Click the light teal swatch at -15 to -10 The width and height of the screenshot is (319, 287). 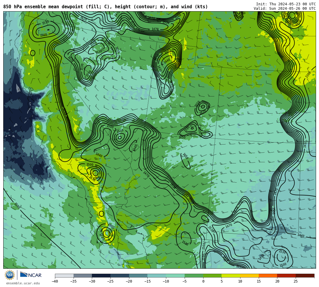[x=157, y=275]
